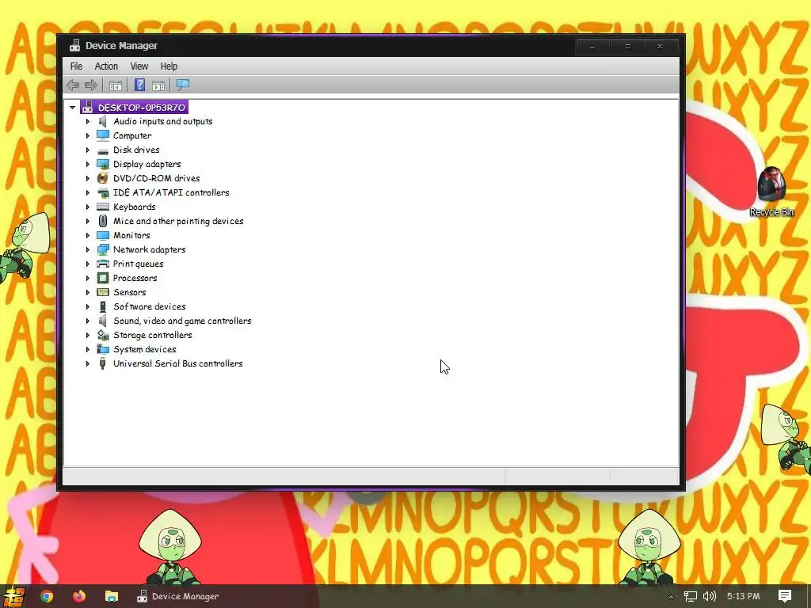Select the DVD/CD-ROM drives label
This screenshot has height=608, width=811.
pyautogui.click(x=157, y=178)
